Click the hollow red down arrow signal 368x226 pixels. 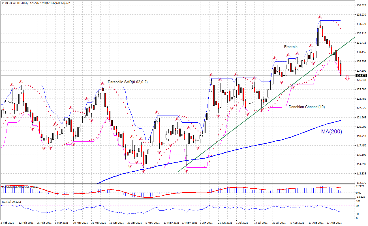(x=347, y=78)
